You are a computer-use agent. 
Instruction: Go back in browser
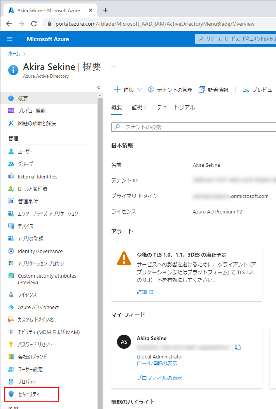point(9,24)
